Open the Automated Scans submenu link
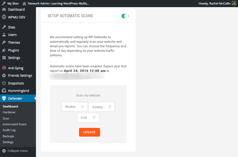The width and height of the screenshot is (238, 157). (15, 124)
